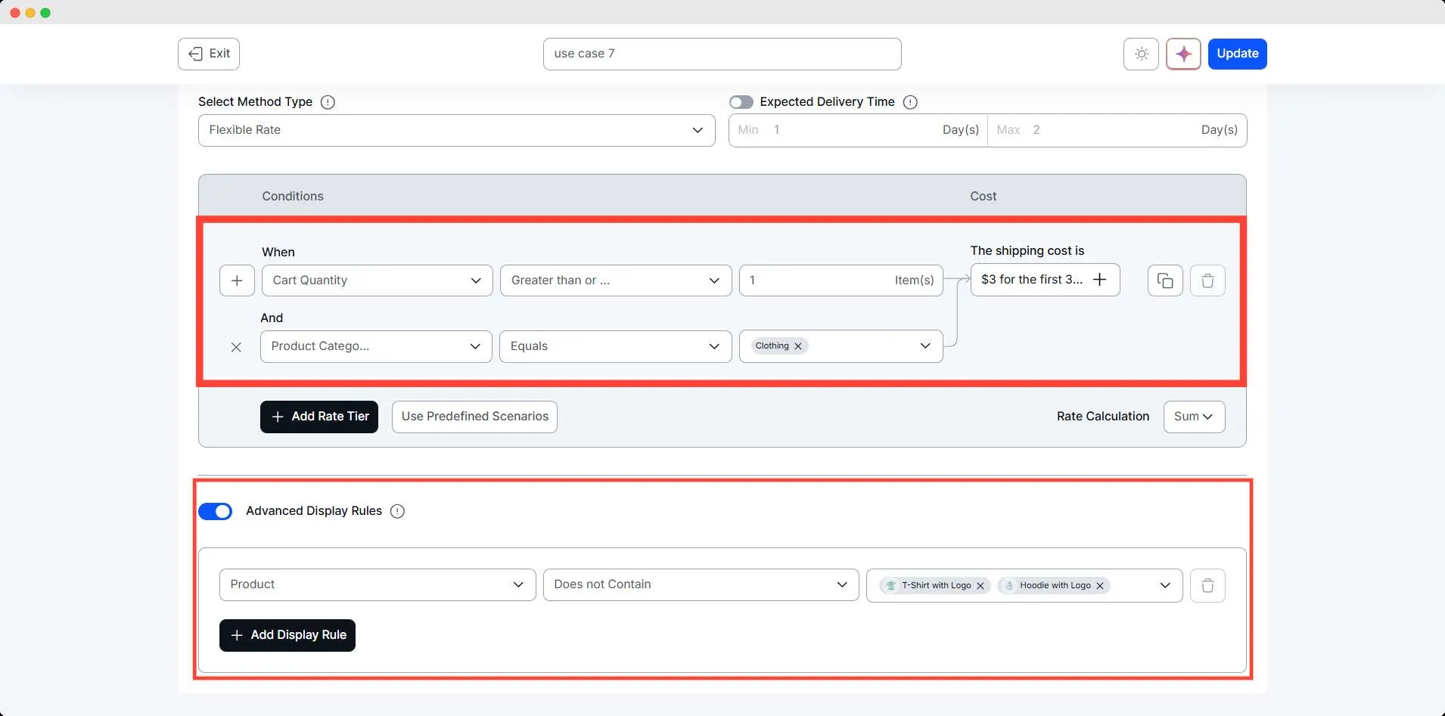This screenshot has height=716, width=1445.
Task: Remove the T-Shirt with Logo tag
Action: click(980, 585)
